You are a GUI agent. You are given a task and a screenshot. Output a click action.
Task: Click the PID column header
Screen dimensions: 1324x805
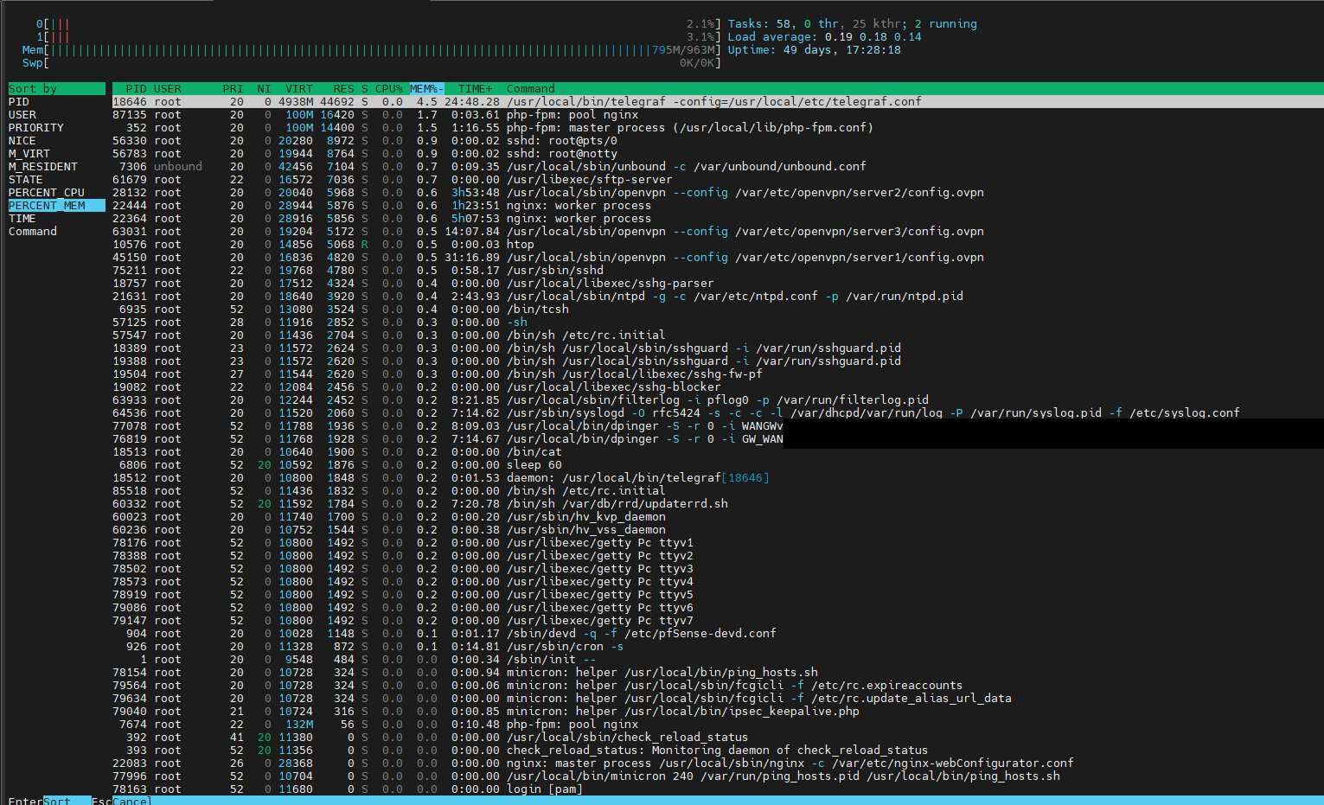click(136, 89)
